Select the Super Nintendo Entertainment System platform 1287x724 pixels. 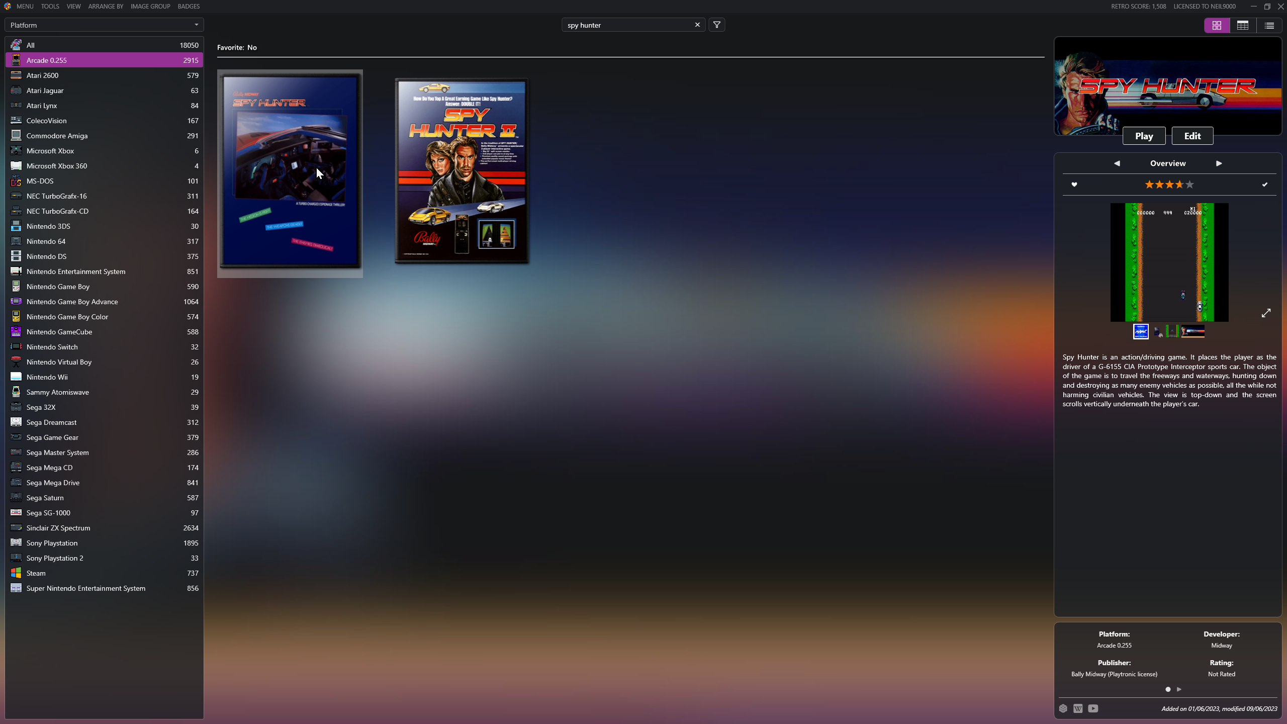coord(104,588)
